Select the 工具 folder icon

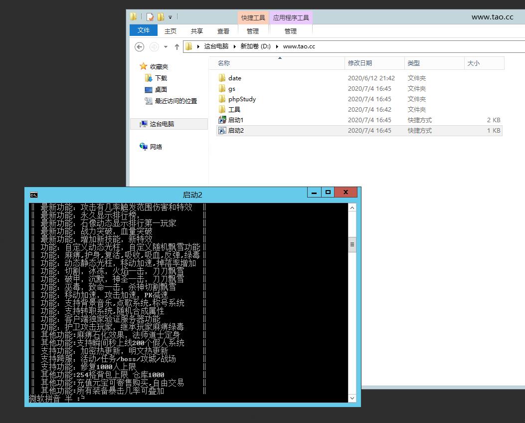point(222,109)
